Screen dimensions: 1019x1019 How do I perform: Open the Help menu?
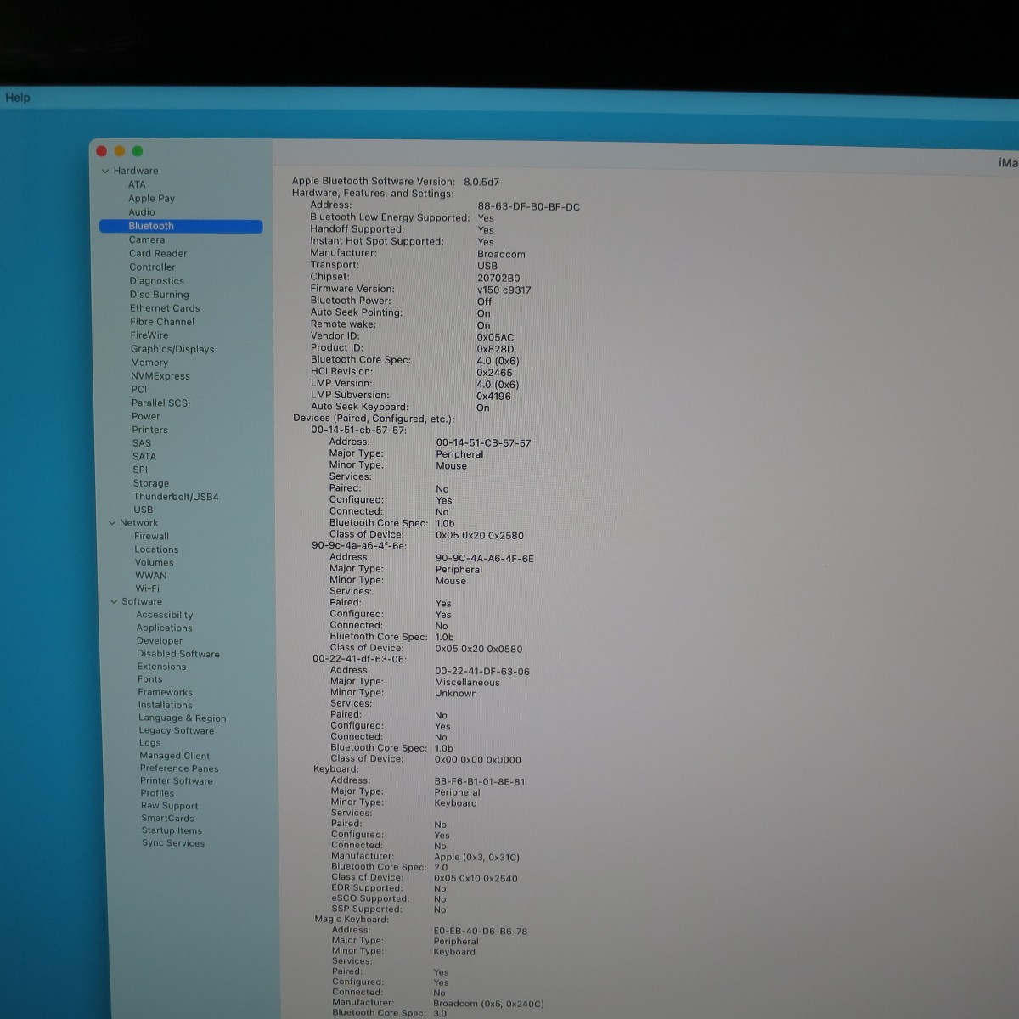[x=18, y=98]
